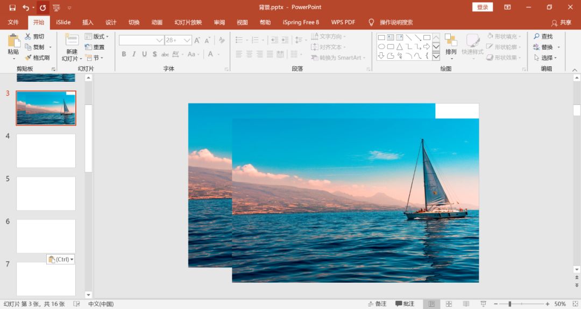
Task: Click the zoom slider handle
Action: 509,304
